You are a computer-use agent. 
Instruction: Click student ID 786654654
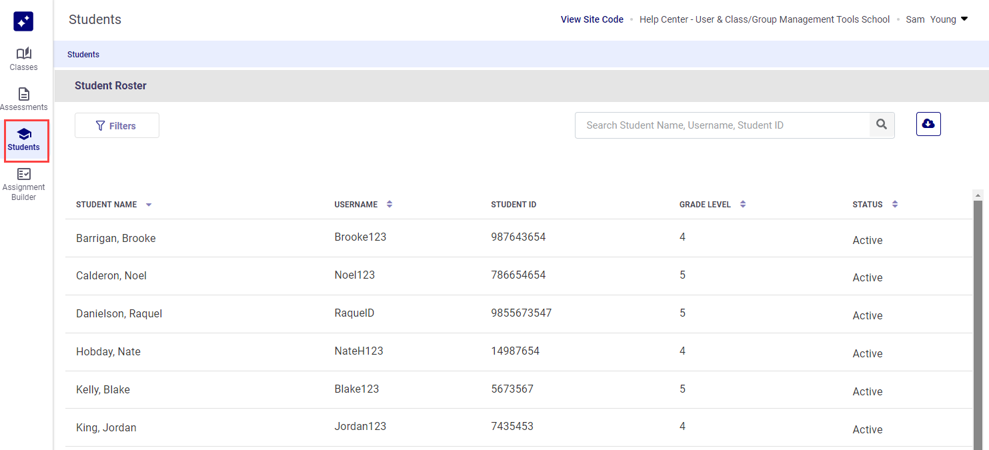(x=518, y=275)
